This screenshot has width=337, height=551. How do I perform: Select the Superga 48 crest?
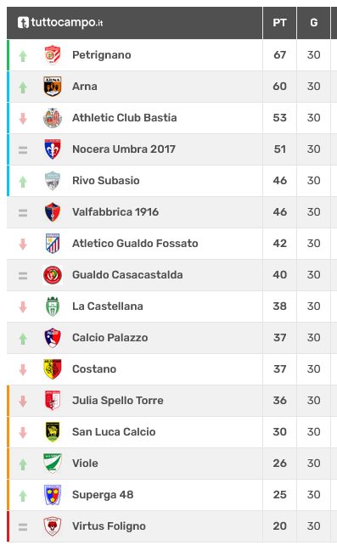tap(53, 494)
